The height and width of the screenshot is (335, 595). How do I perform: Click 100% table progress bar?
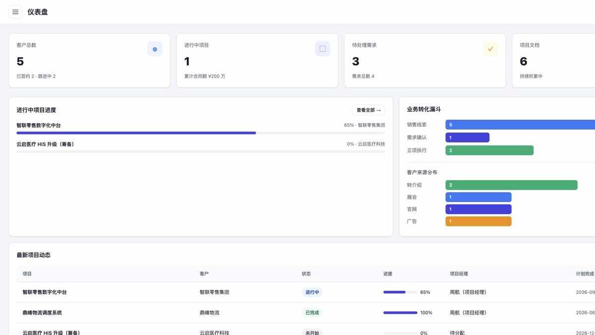point(400,313)
